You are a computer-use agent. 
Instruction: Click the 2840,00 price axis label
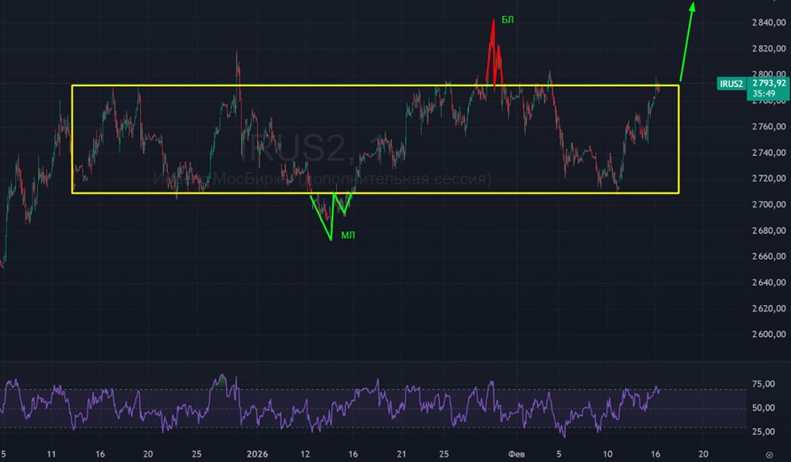769,22
